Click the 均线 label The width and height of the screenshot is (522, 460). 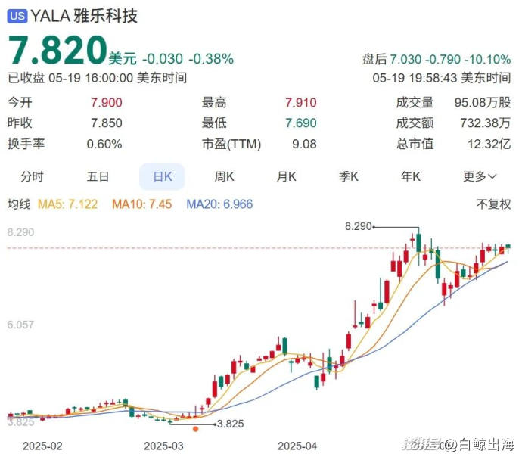[19, 204]
